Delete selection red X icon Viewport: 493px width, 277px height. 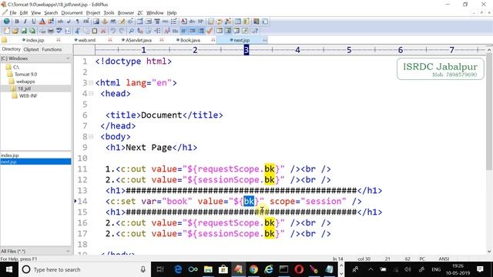click(x=103, y=31)
